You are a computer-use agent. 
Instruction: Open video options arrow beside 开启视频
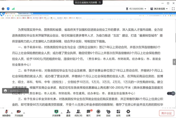pos(24,113)
